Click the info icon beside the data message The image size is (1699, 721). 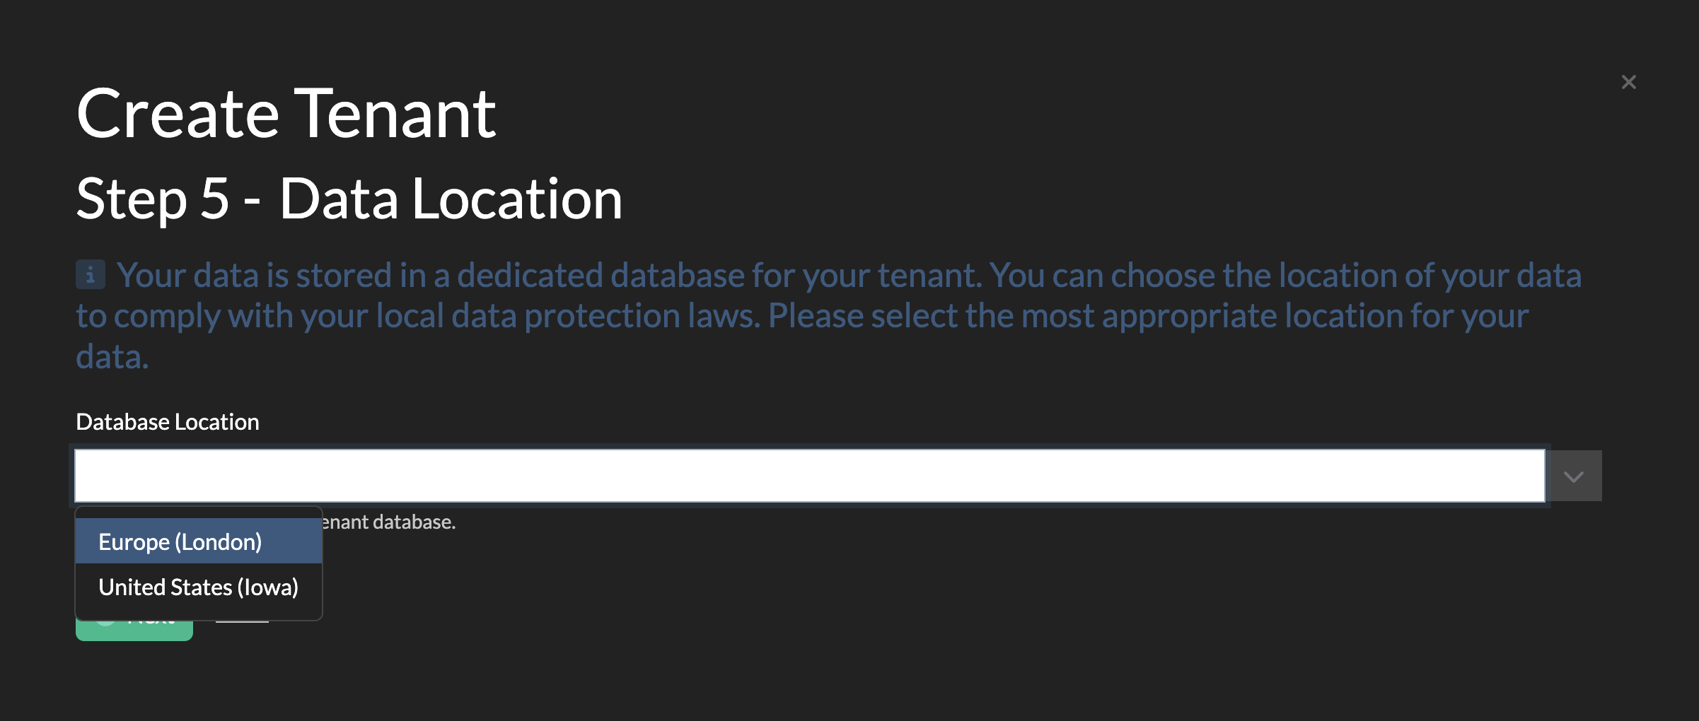tap(91, 274)
